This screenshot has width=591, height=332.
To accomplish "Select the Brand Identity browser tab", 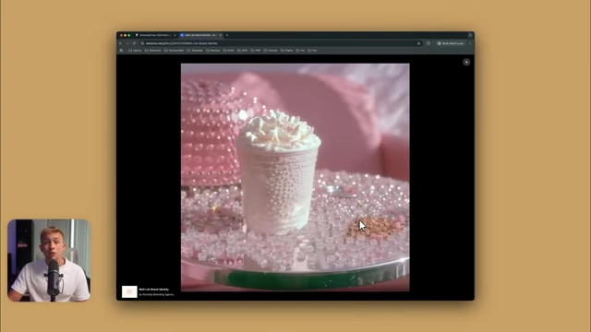I will (200, 35).
